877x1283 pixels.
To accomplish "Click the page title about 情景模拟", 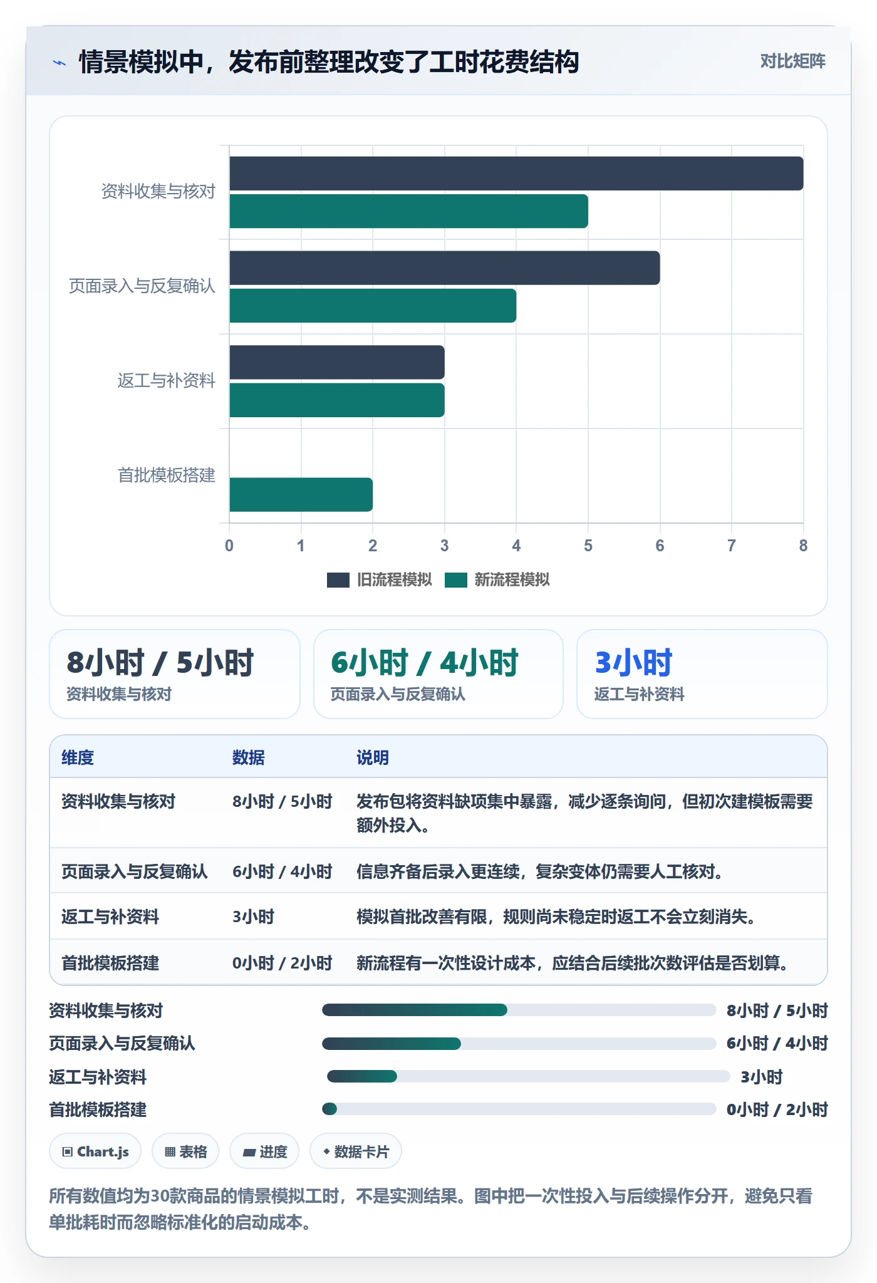I will [329, 62].
